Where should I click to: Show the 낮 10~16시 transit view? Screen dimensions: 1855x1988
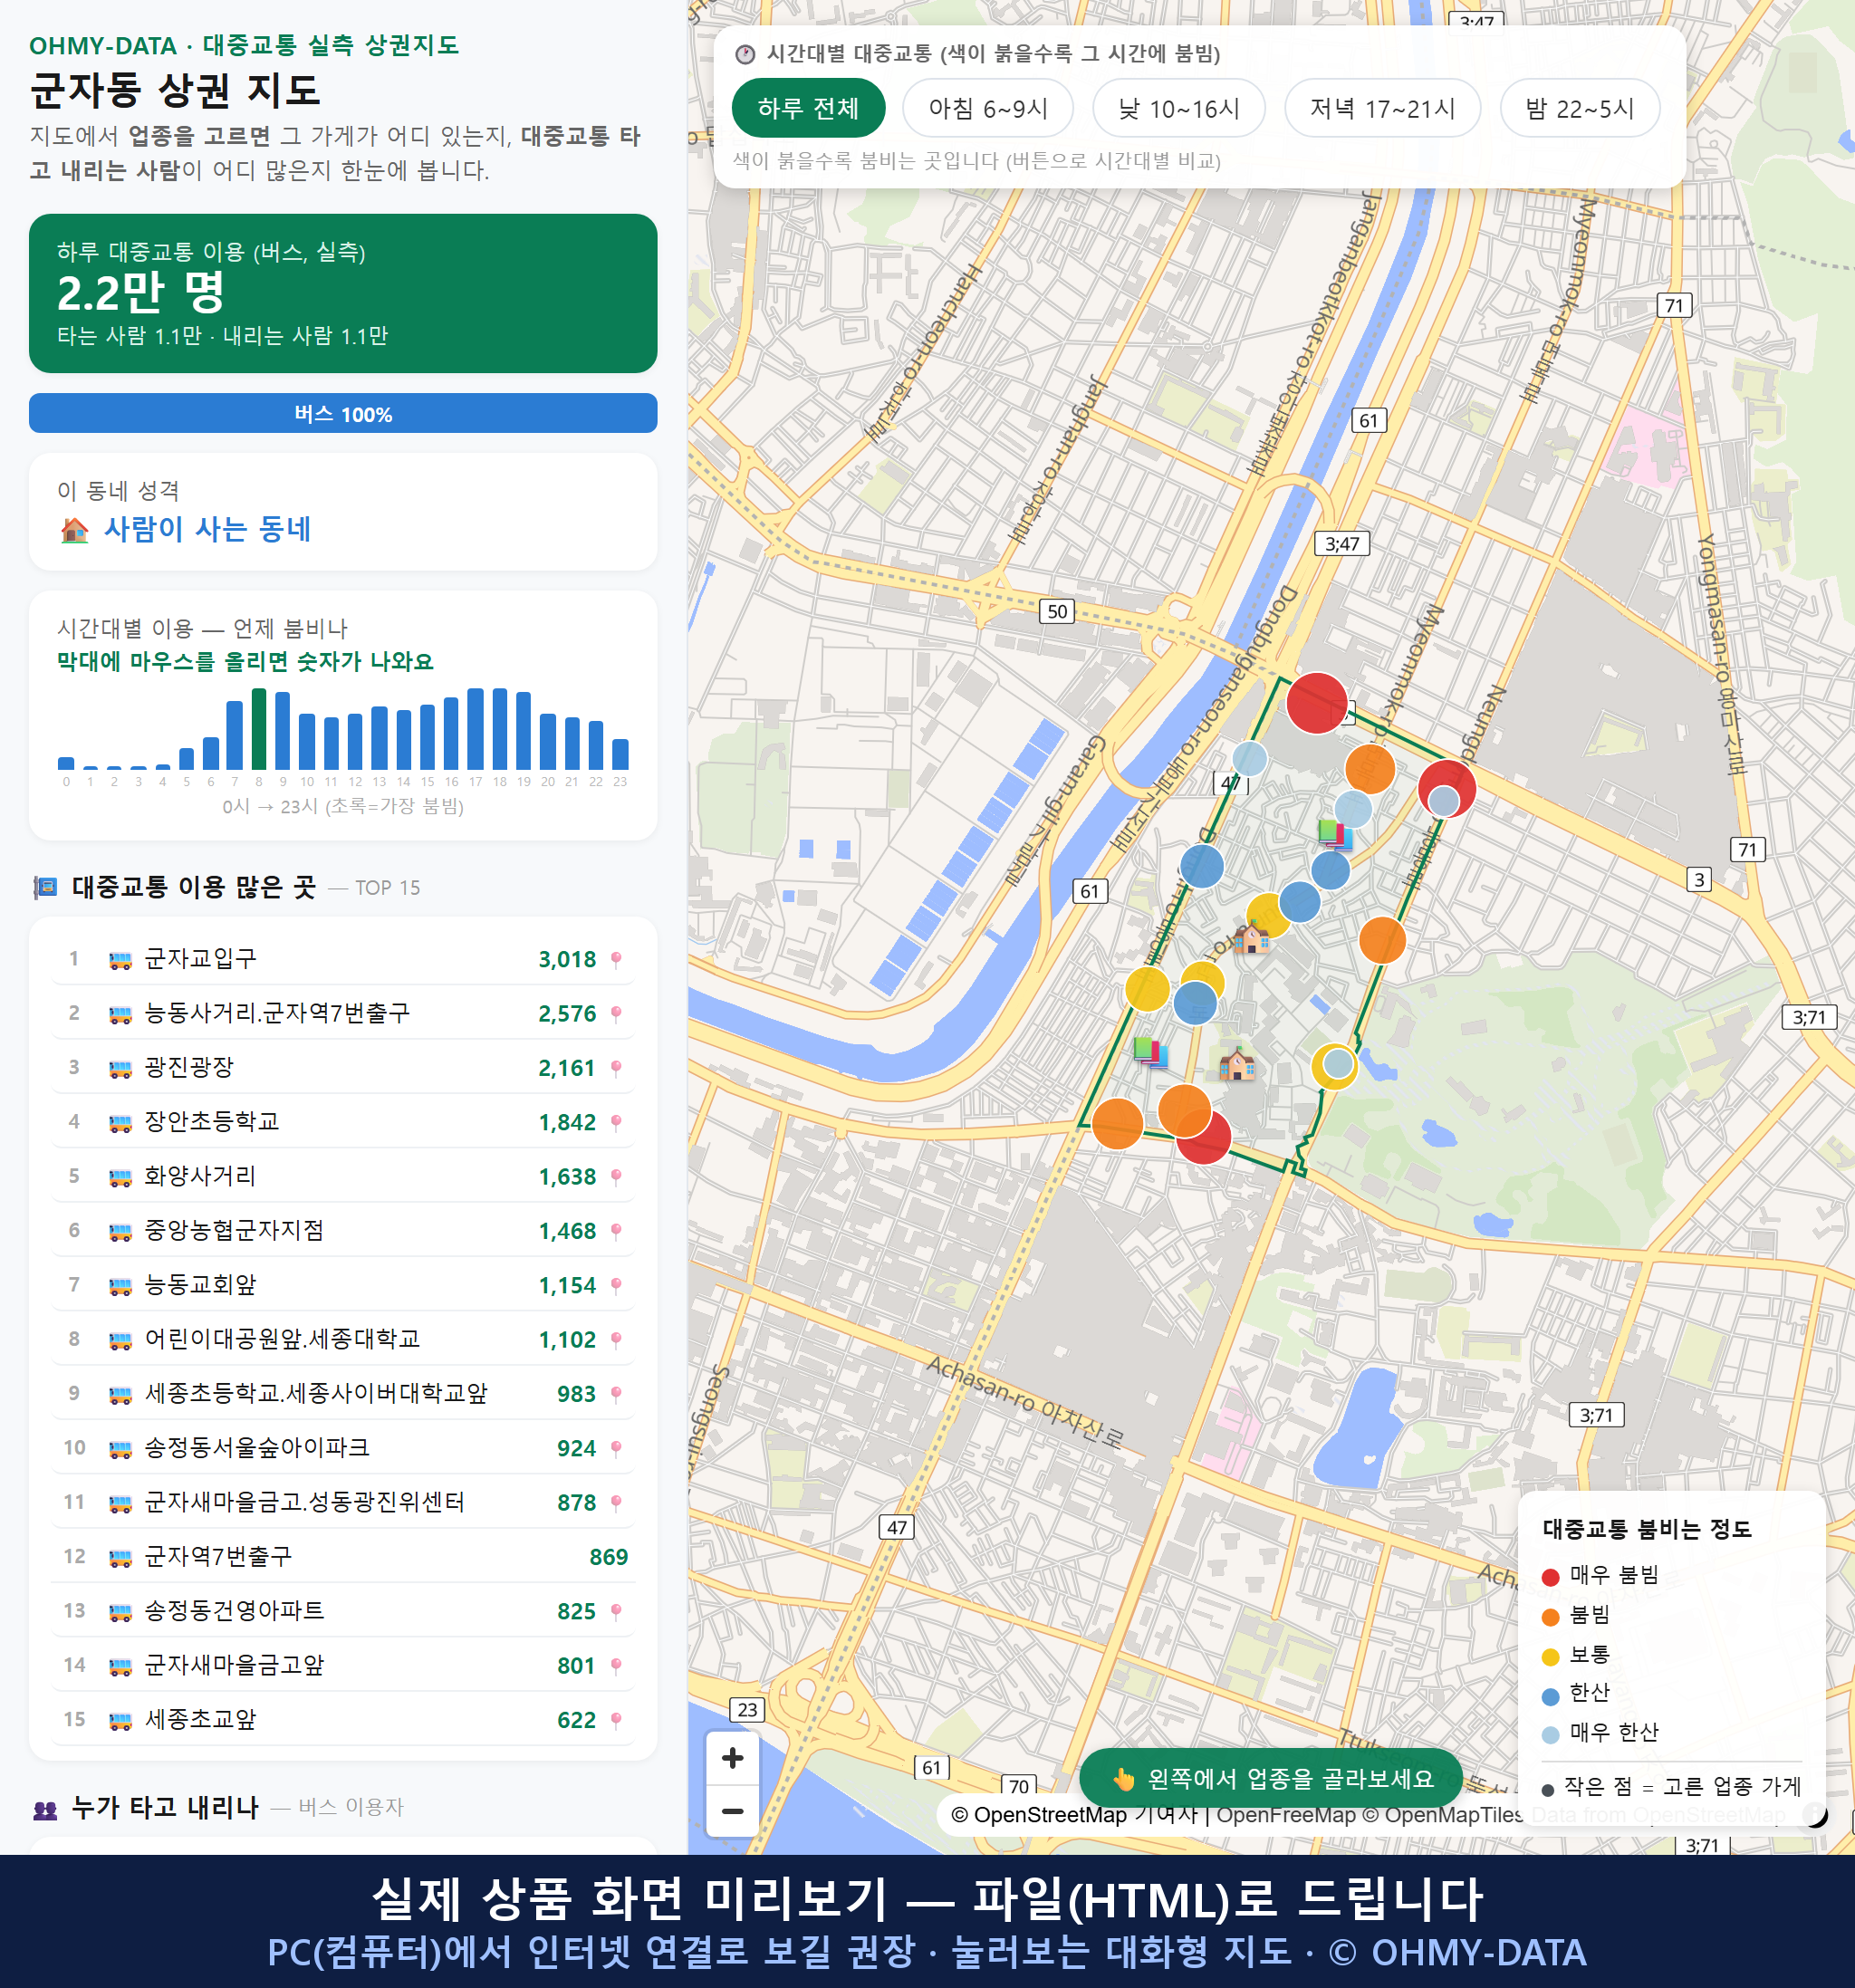(1178, 108)
